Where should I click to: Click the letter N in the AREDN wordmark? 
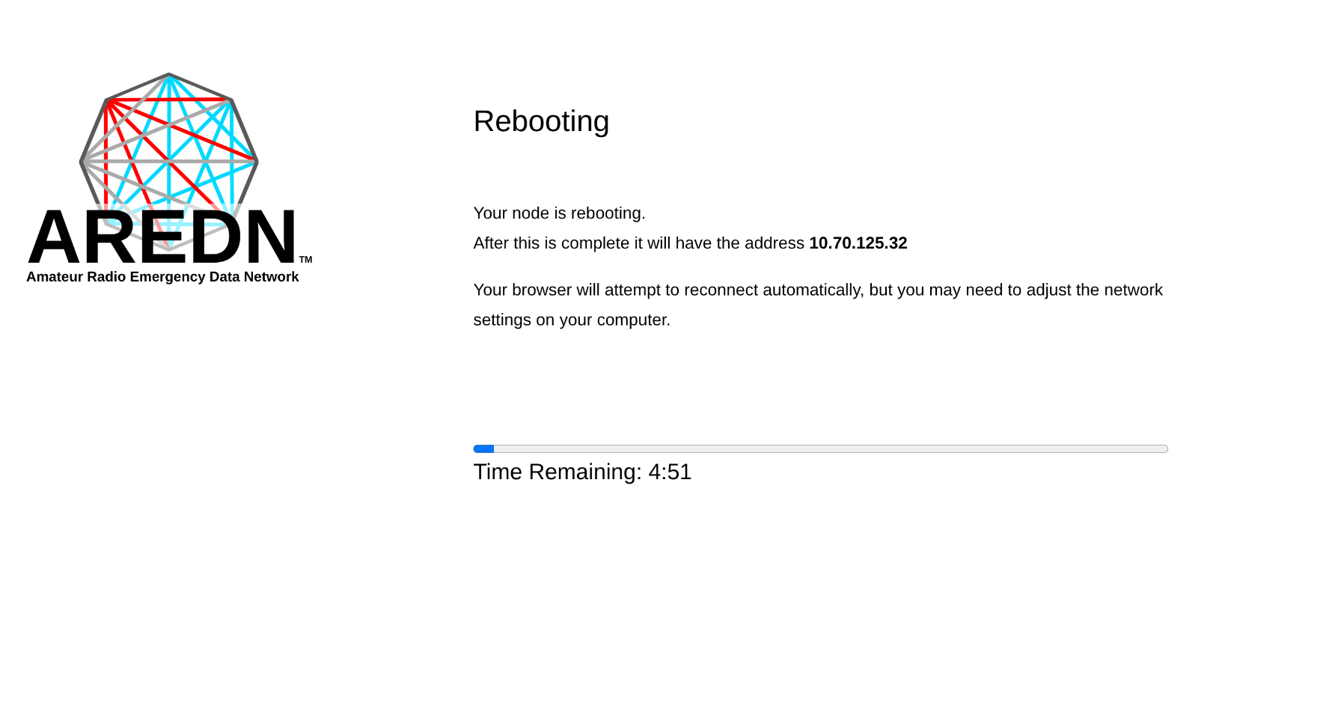pos(268,237)
